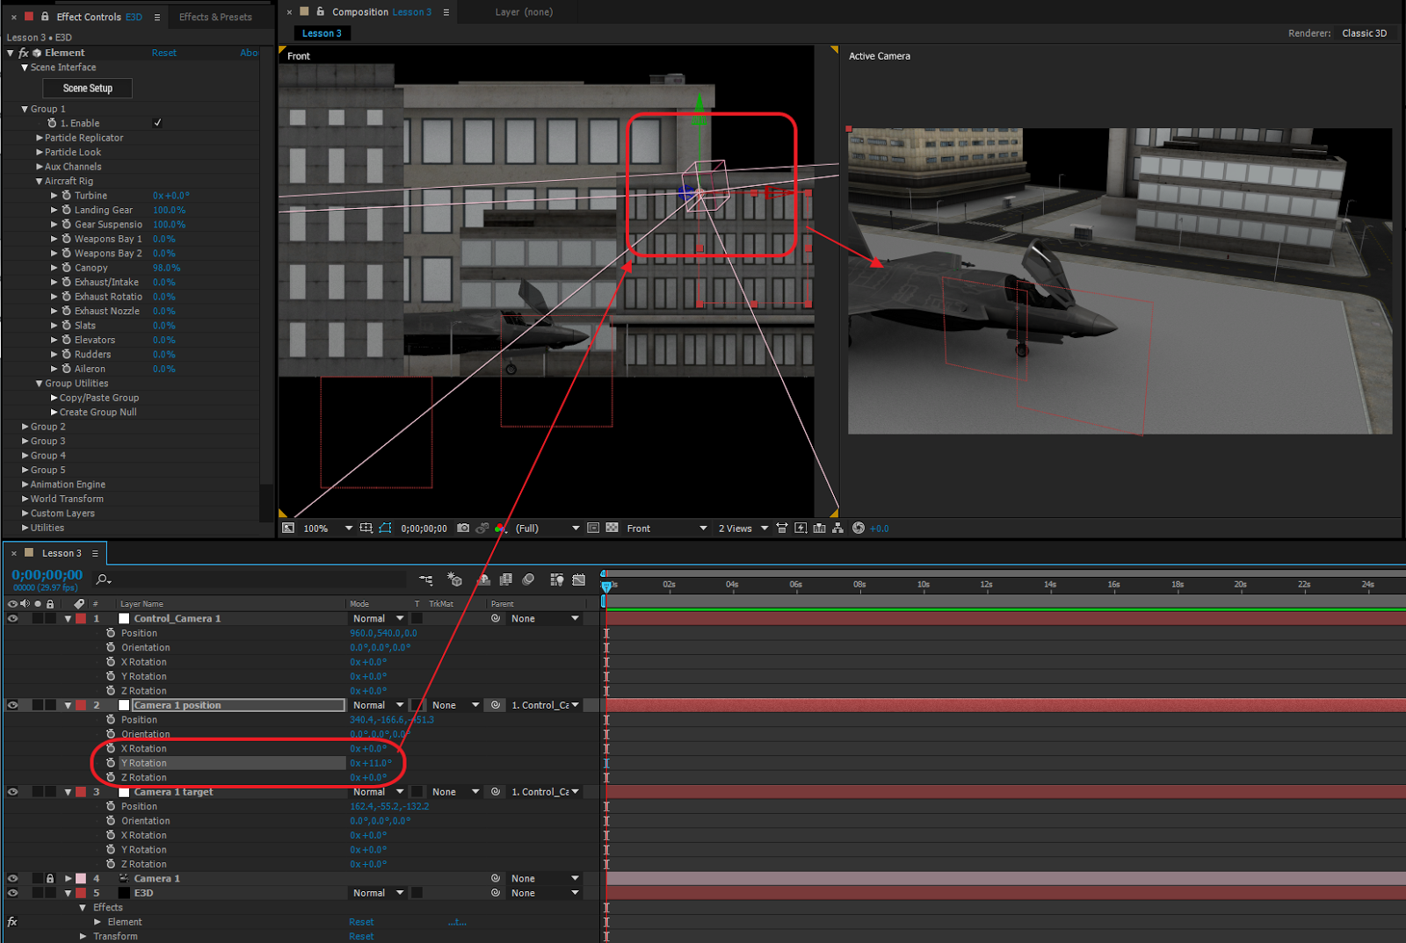Reset the Element effect in Effect Controls
Viewport: 1406px width, 943px height.
[163, 53]
